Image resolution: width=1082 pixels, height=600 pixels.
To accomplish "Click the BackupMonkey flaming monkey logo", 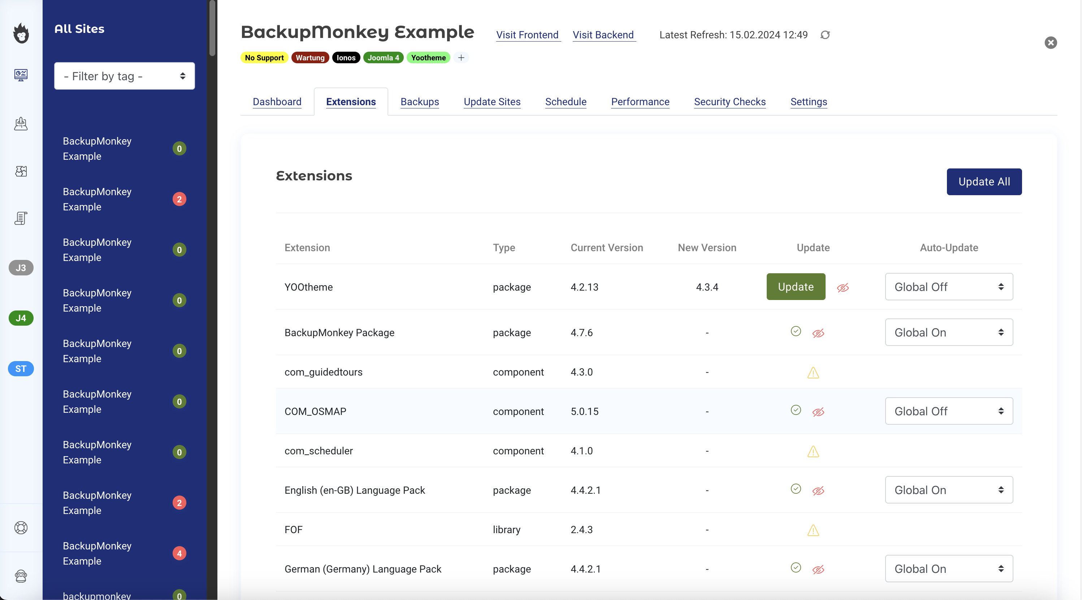I will pos(21,33).
